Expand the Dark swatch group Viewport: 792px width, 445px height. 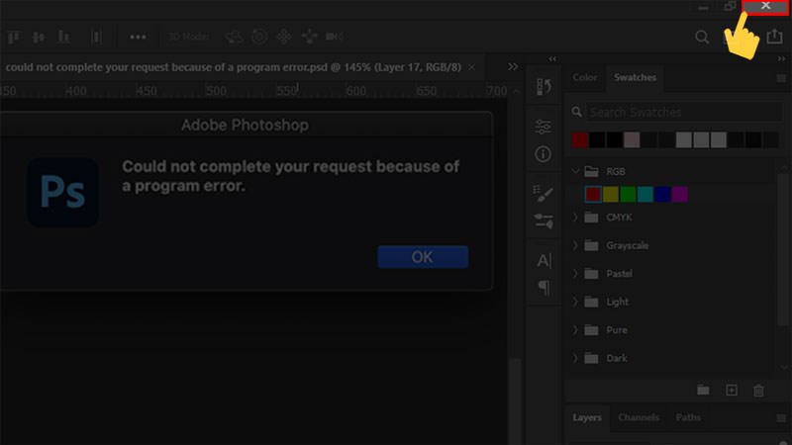pyautogui.click(x=575, y=358)
